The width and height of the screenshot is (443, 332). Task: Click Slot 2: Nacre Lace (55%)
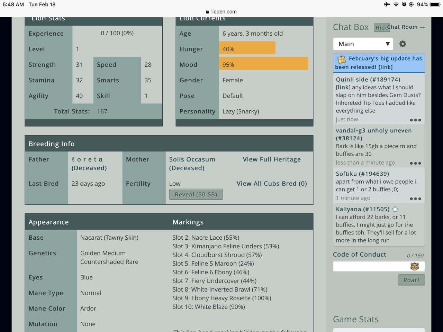pos(206,238)
